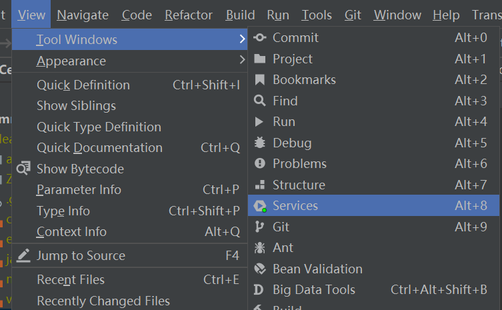Click the Services icon in submenu
Screen dimensions: 502x310
coord(260,206)
